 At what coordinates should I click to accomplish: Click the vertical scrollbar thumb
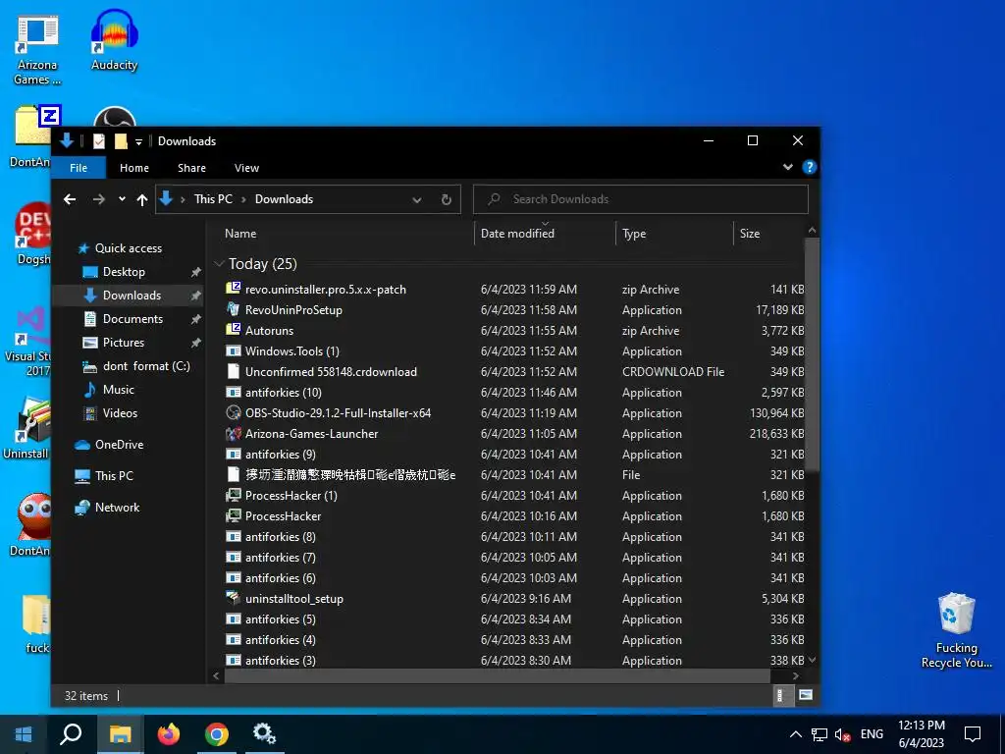[x=812, y=355]
